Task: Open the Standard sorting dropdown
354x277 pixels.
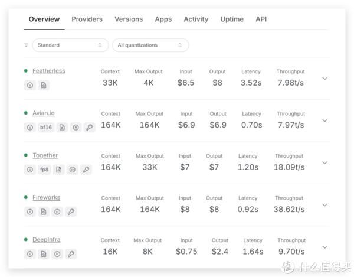Action: pyautogui.click(x=70, y=45)
